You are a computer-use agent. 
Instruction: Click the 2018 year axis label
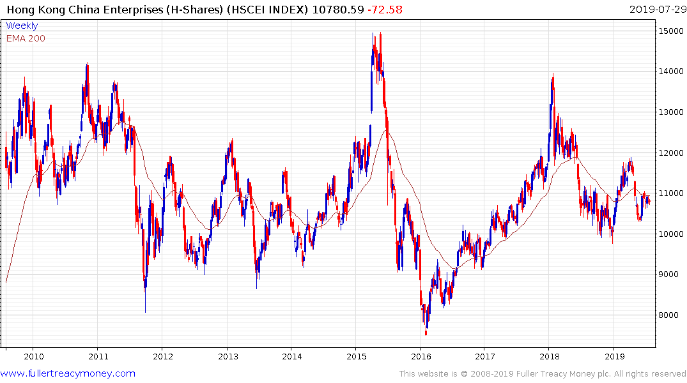(x=550, y=356)
